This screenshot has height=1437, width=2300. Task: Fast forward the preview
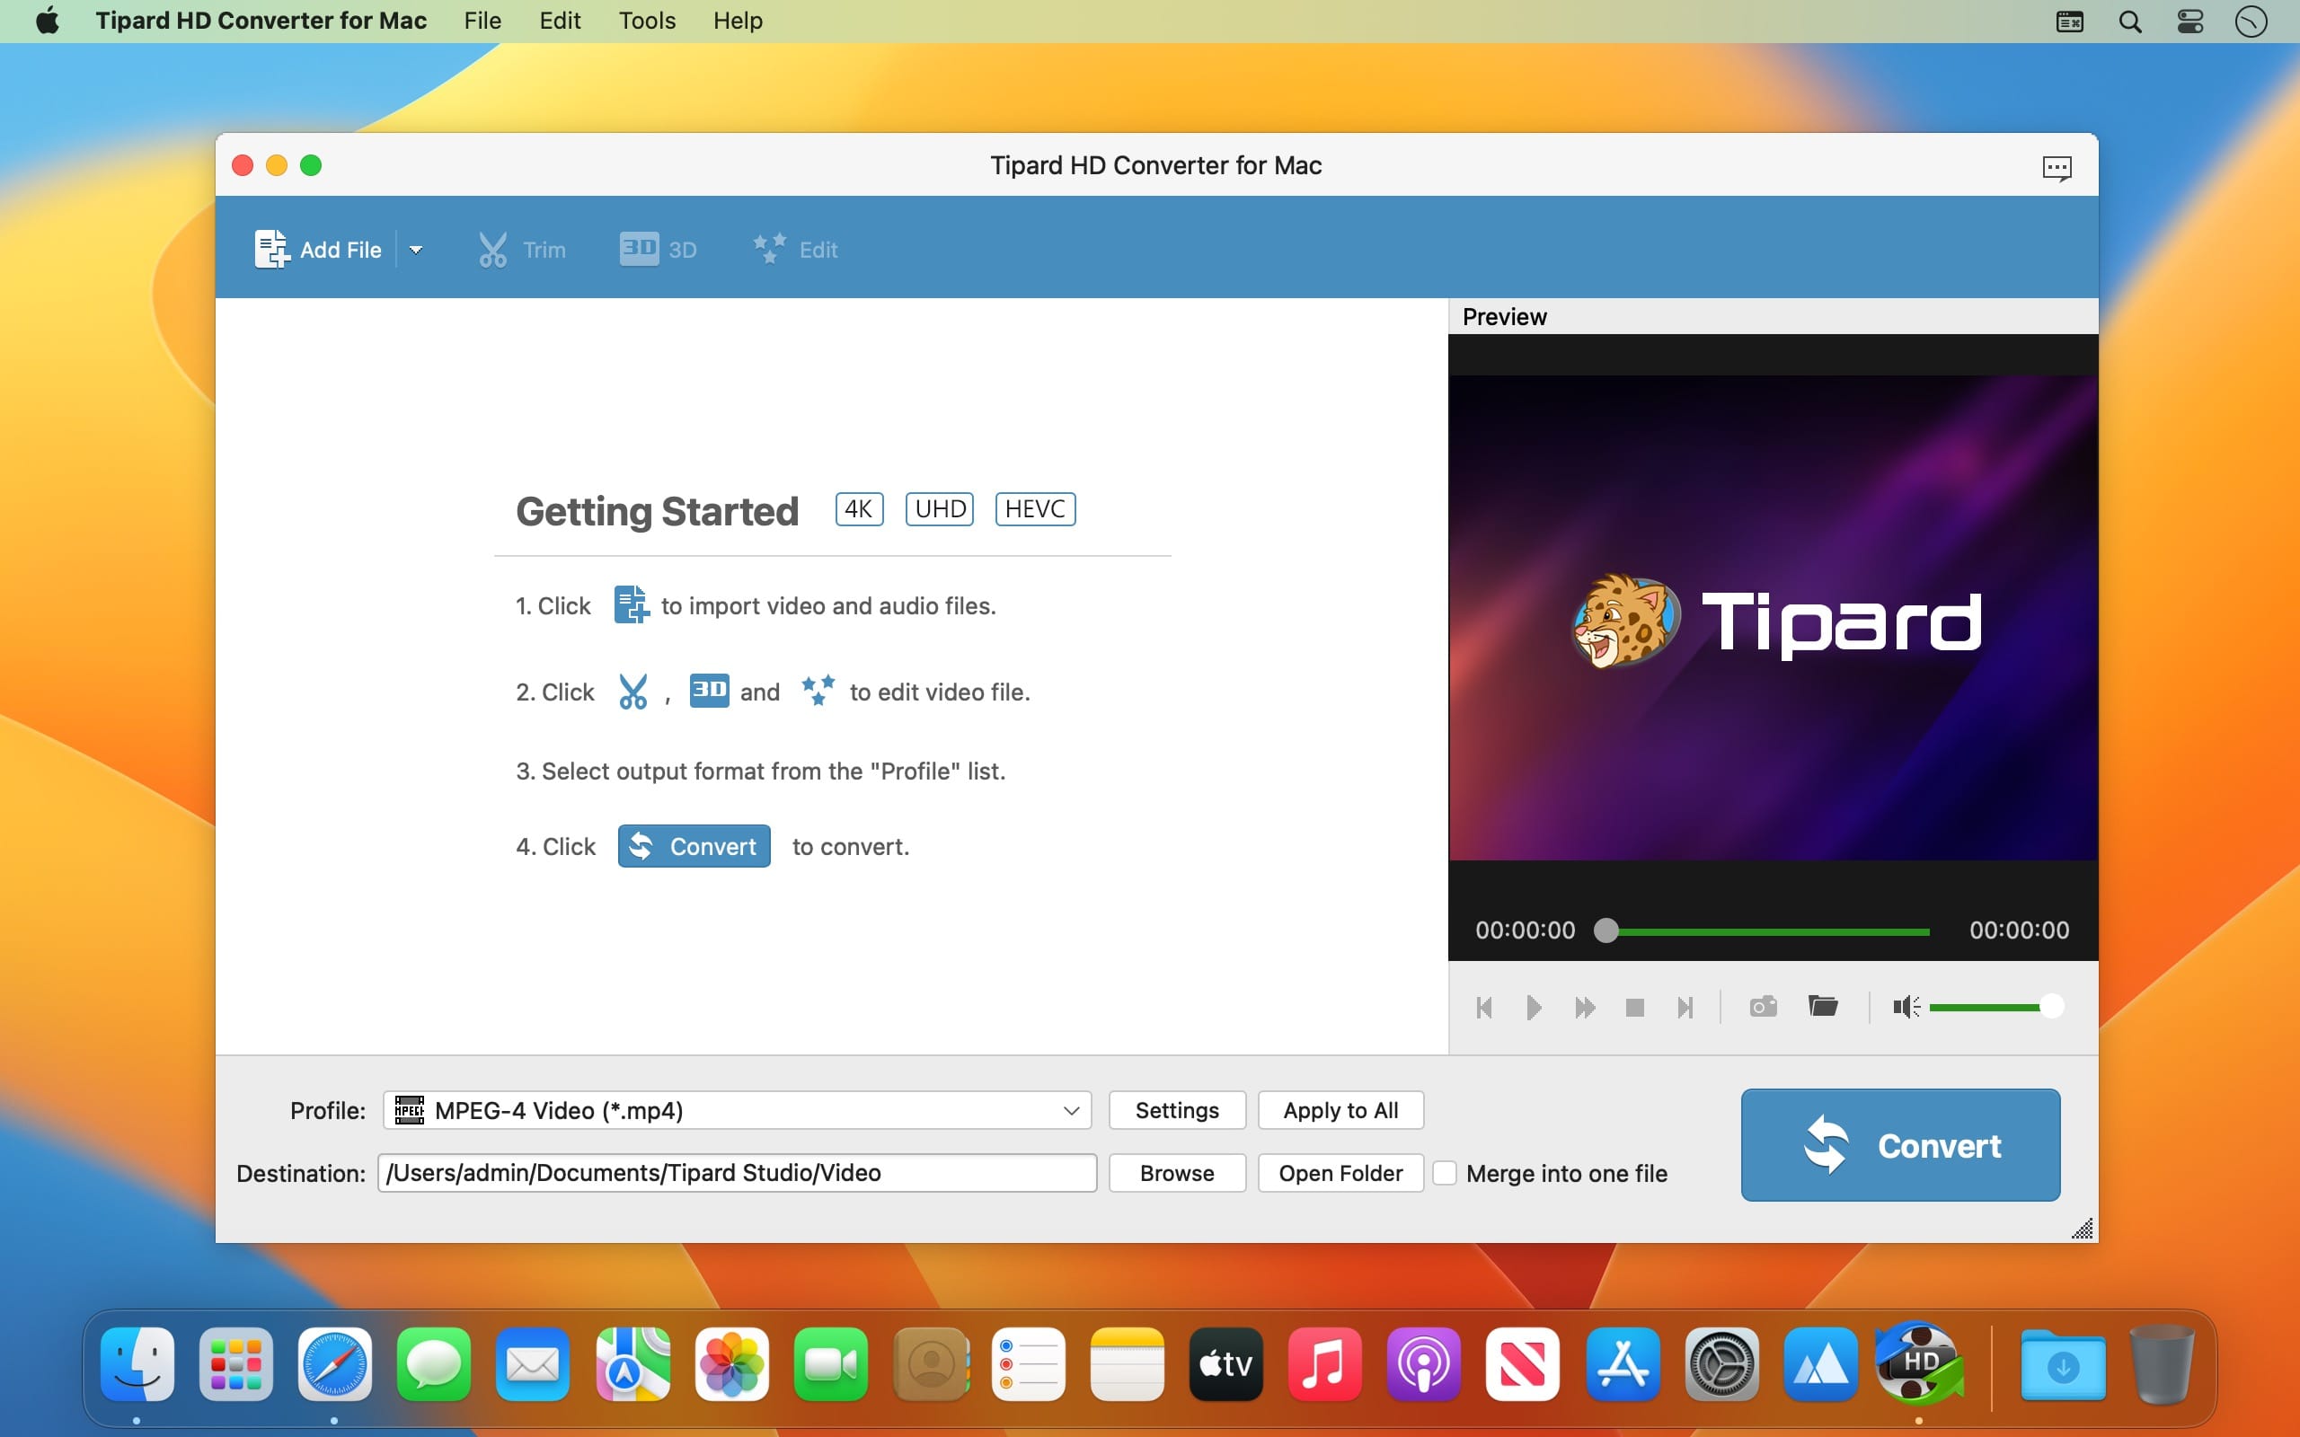point(1584,1008)
